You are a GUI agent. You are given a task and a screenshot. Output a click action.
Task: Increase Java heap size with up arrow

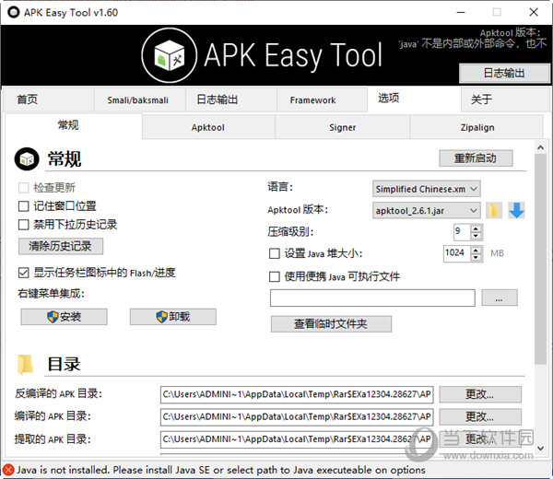click(477, 250)
